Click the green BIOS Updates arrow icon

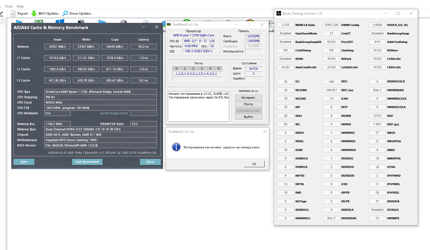pos(34,14)
